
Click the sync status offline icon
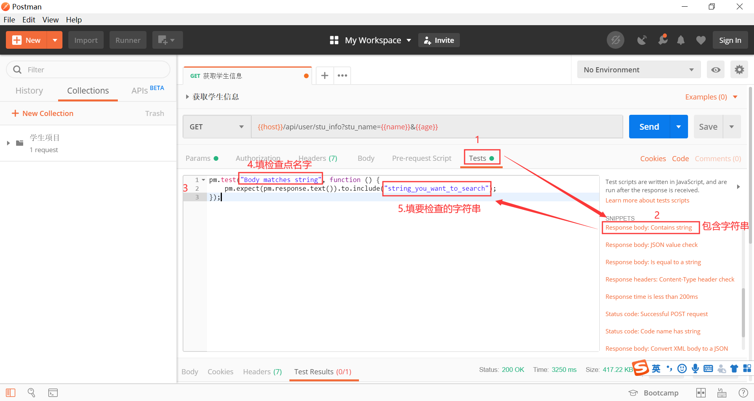tap(615, 40)
